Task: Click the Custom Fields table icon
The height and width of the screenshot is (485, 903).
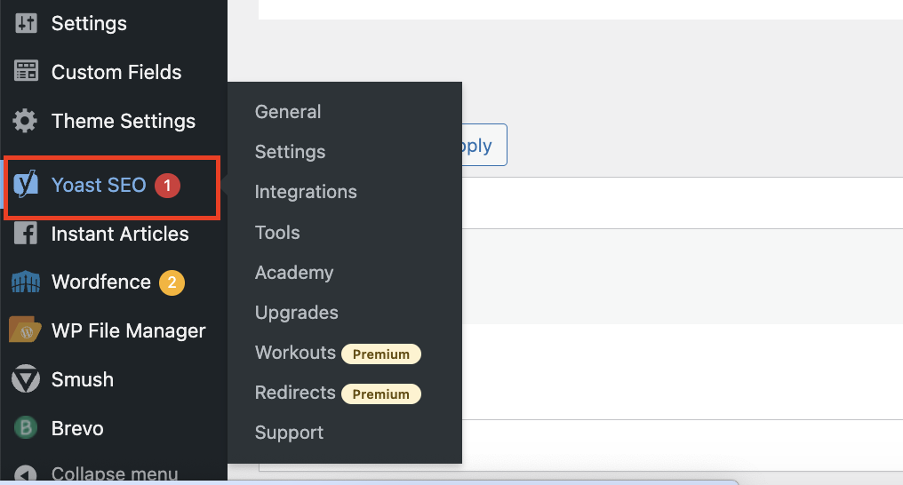Action: (26, 72)
